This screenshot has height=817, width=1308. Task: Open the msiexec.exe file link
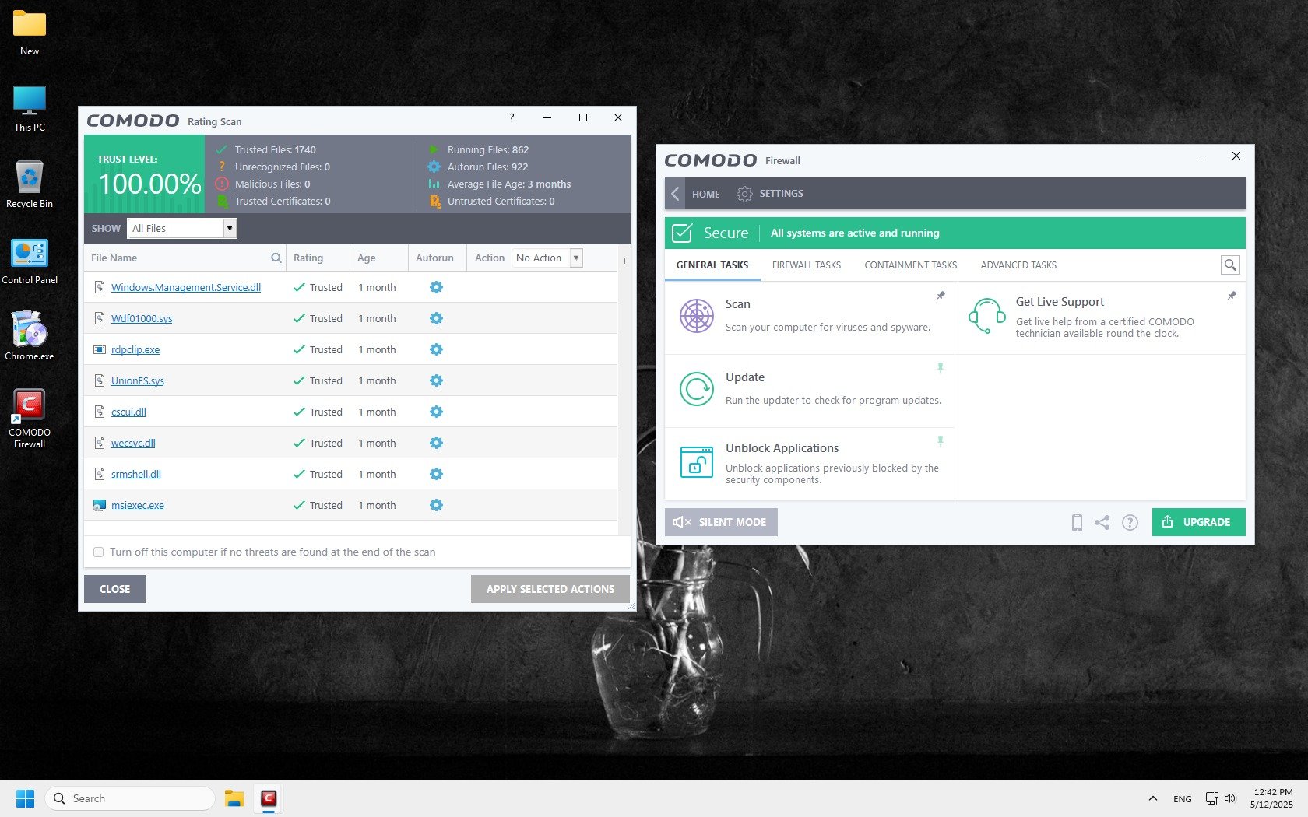click(138, 505)
